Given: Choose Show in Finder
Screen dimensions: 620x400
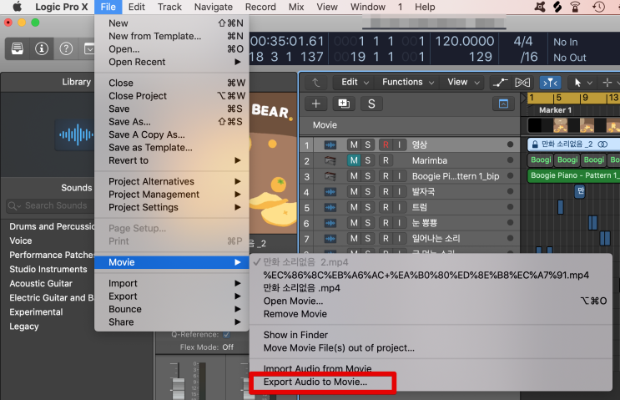Looking at the screenshot, I should (431, 335).
